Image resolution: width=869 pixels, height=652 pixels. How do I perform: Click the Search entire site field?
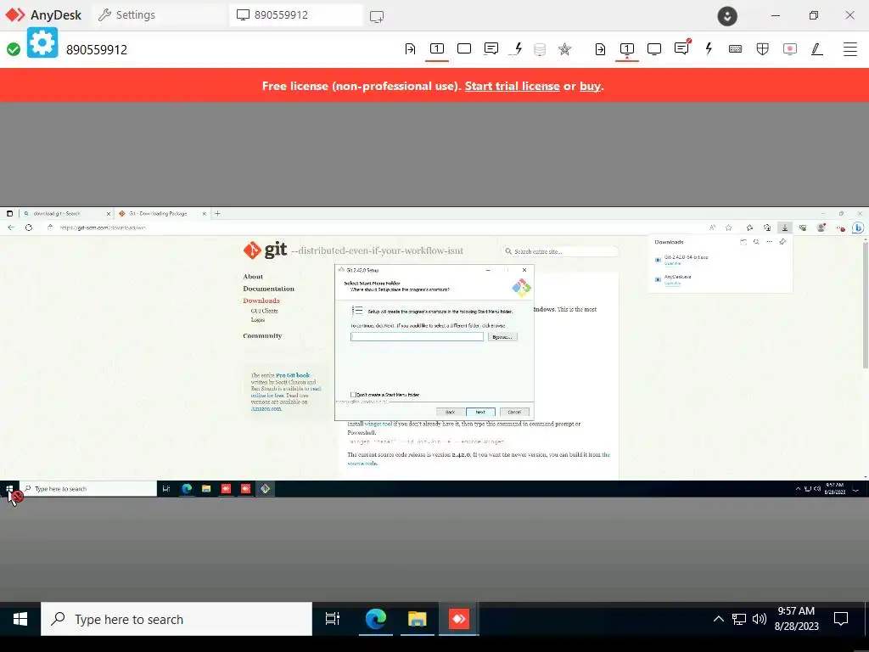(560, 251)
